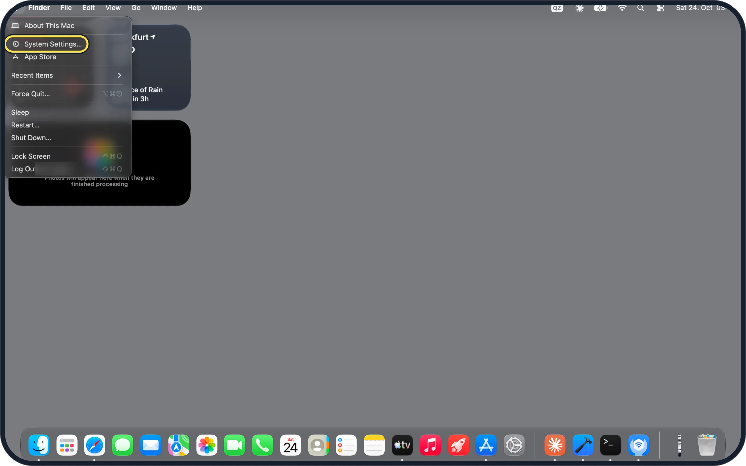Open Calendar showing Sat 24

(x=290, y=445)
